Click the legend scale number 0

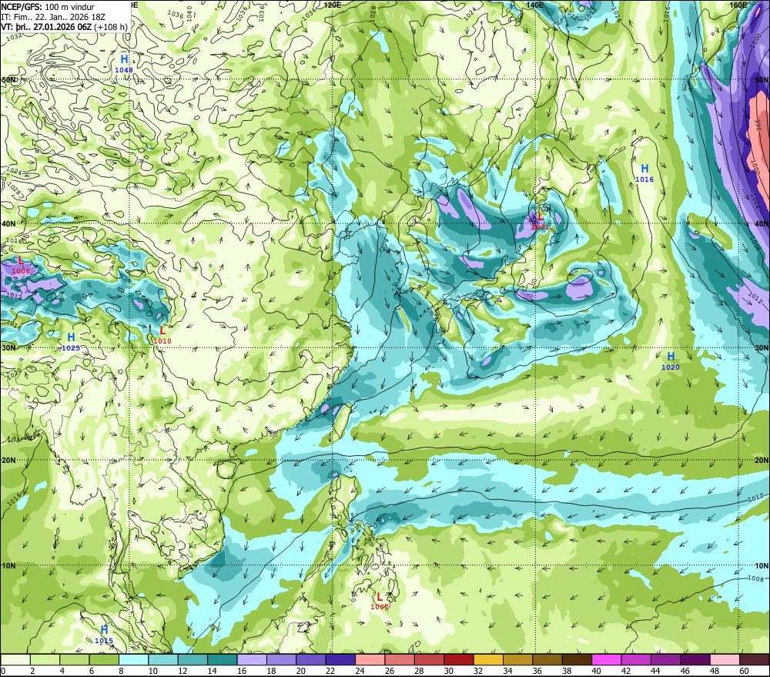pyautogui.click(x=3, y=671)
